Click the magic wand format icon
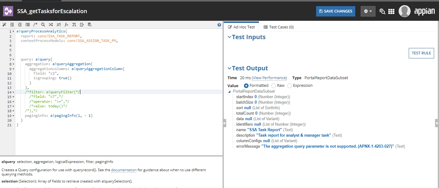 click(4, 25)
